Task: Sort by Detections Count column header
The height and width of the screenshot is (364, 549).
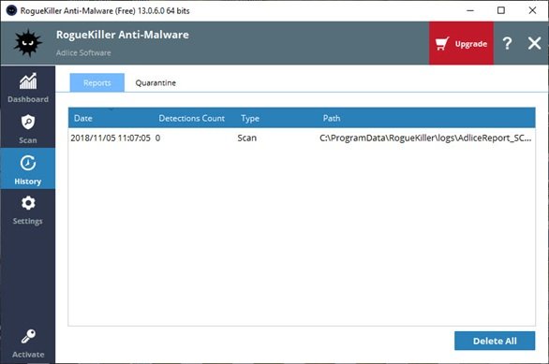Action: click(191, 118)
